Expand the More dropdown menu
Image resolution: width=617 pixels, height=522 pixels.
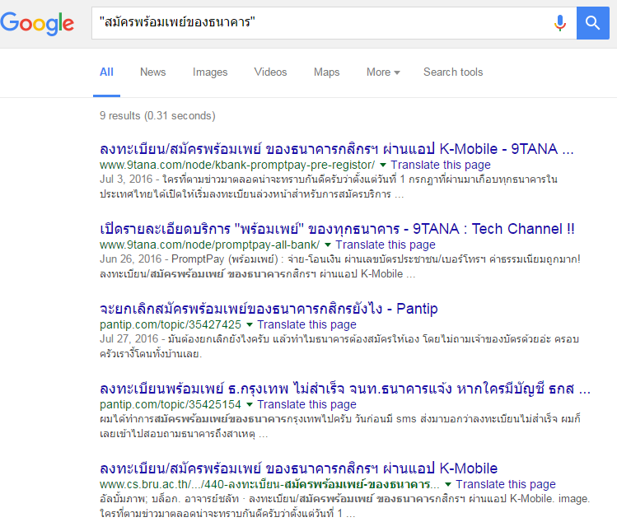383,72
